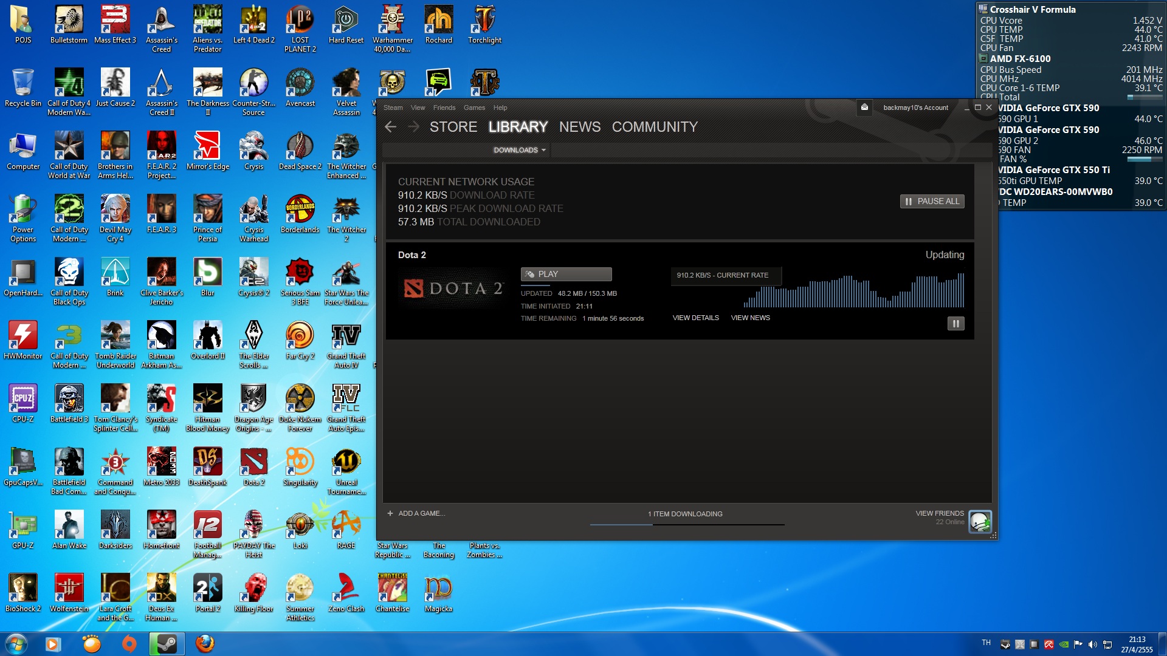
Task: Open Firefox from the taskbar
Action: coord(205,644)
